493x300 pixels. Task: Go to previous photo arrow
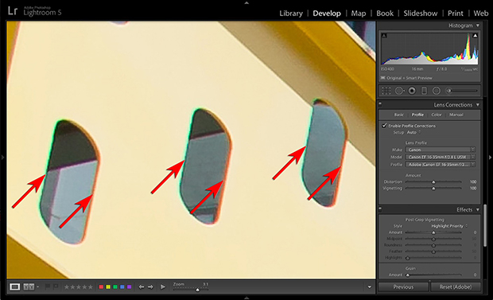[x=142, y=287]
